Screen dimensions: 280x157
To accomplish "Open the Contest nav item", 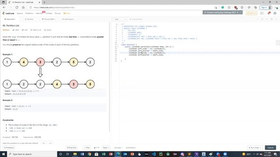I will coord(49,14).
